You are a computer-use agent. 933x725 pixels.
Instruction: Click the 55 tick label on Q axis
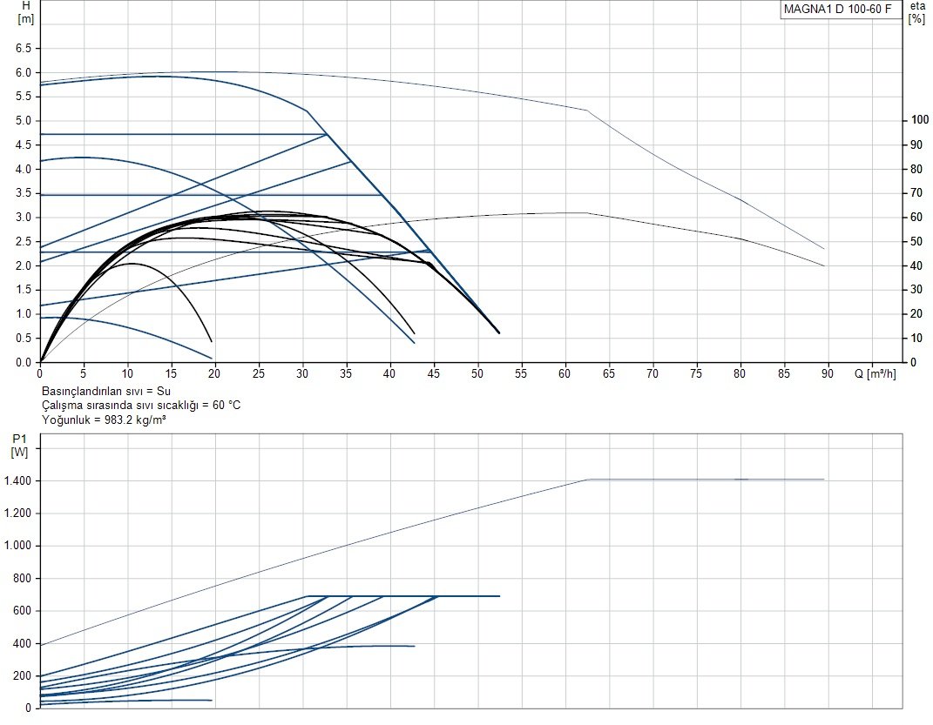(521, 373)
